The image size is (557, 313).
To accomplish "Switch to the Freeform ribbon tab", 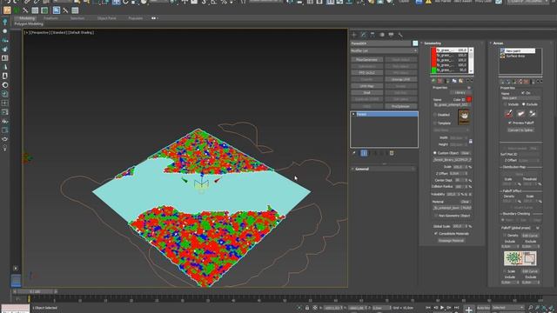I will 50,18.
